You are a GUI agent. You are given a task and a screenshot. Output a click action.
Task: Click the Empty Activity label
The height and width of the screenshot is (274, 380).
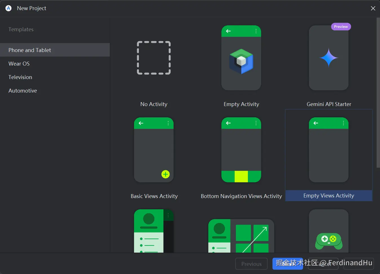click(x=241, y=104)
